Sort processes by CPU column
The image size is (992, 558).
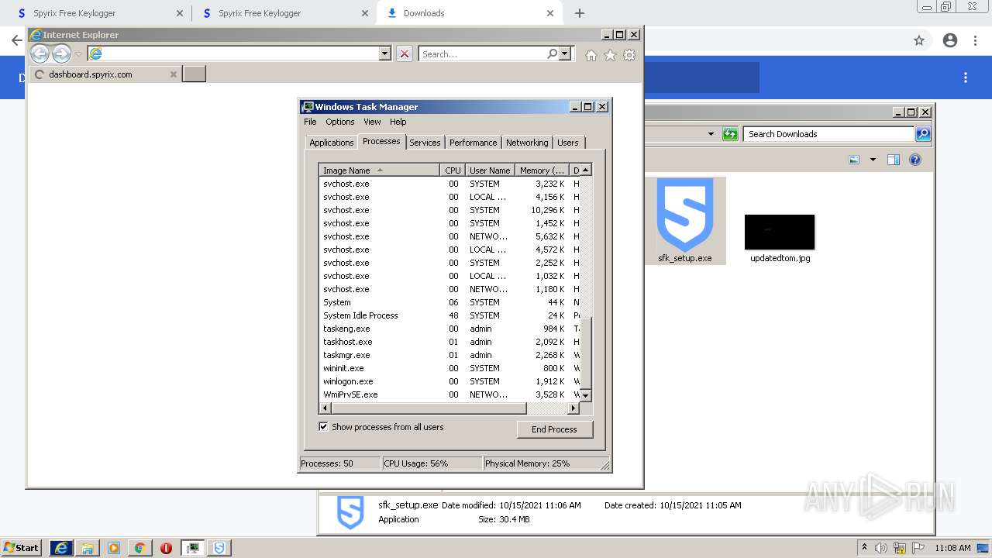[453, 170]
